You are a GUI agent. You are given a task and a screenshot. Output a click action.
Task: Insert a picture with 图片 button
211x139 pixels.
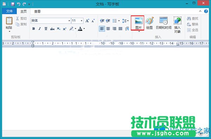[x=139, y=23]
